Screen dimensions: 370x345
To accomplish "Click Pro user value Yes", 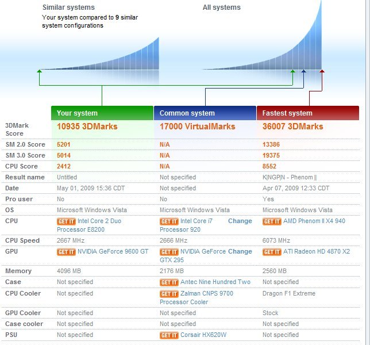I will tap(268, 199).
